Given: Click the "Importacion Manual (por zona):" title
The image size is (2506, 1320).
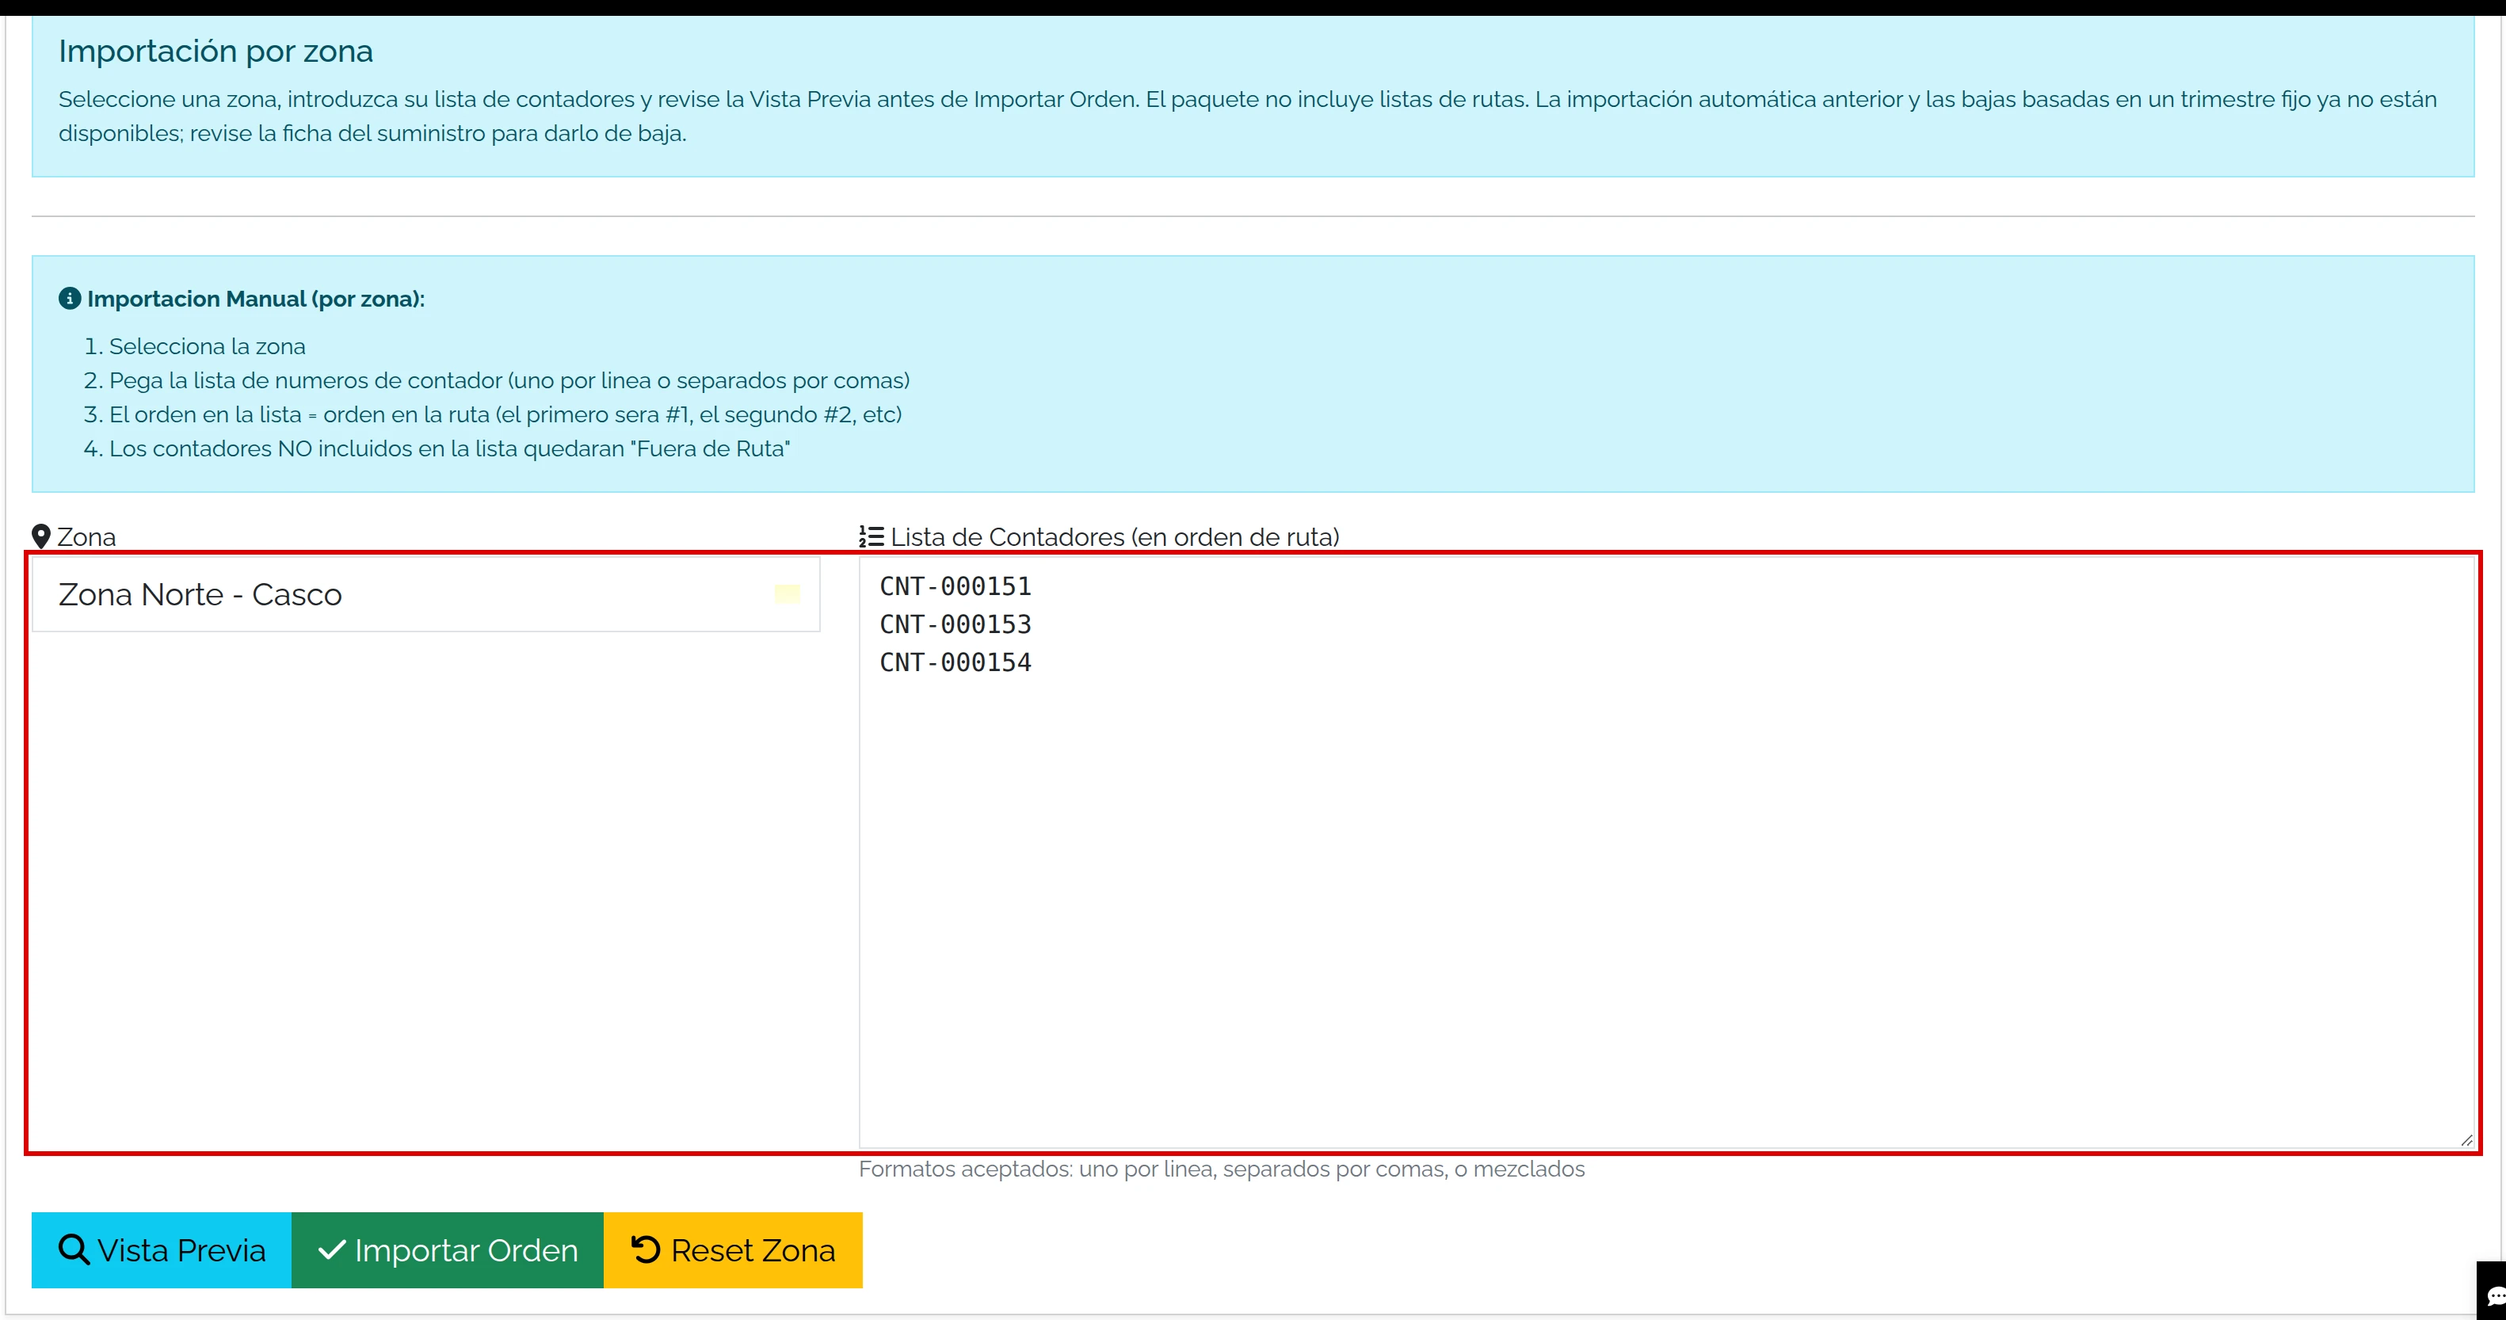Looking at the screenshot, I should [256, 299].
